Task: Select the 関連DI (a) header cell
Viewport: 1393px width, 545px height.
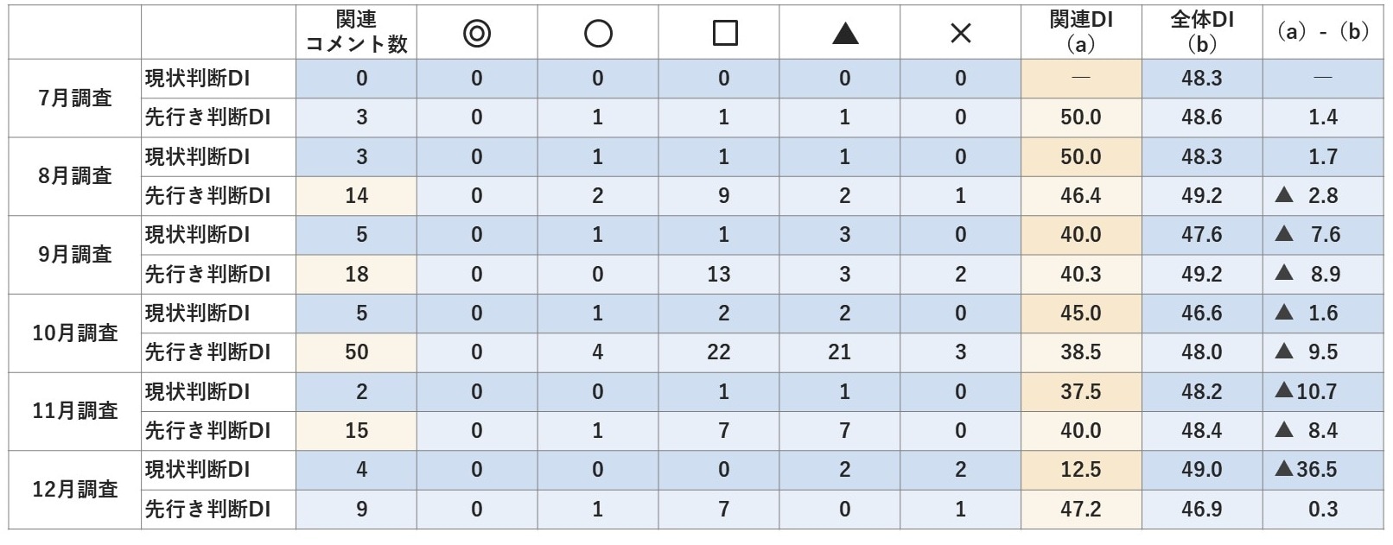Action: pos(1081,33)
